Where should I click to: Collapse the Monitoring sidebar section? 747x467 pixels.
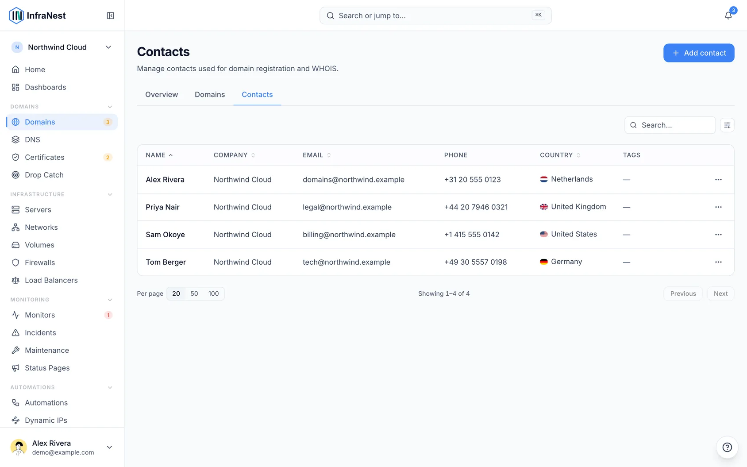click(x=110, y=300)
